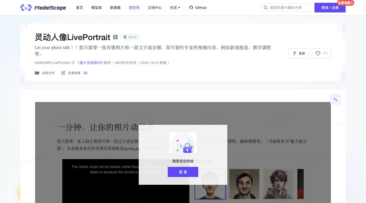Click the magnifier search icon
Screen dimensions: 366x203
click(x=266, y=8)
